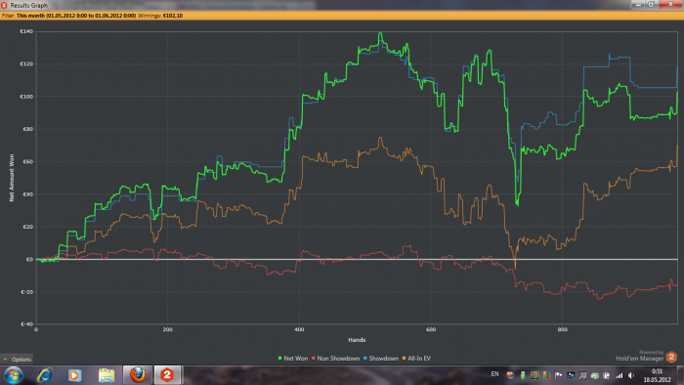Click Safely Remove Hardware tray icon
The image size is (684, 385).
coord(595,376)
